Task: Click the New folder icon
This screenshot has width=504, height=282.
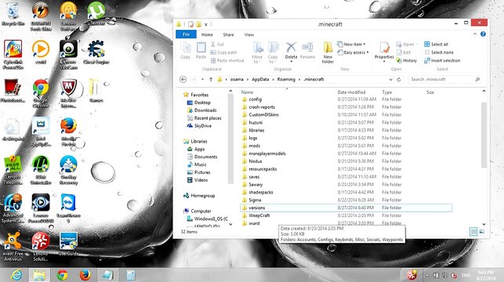Action: coord(328,48)
